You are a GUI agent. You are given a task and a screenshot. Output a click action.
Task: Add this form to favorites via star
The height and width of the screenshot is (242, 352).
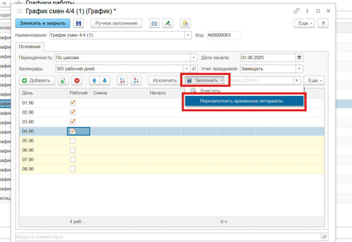tap(19, 11)
